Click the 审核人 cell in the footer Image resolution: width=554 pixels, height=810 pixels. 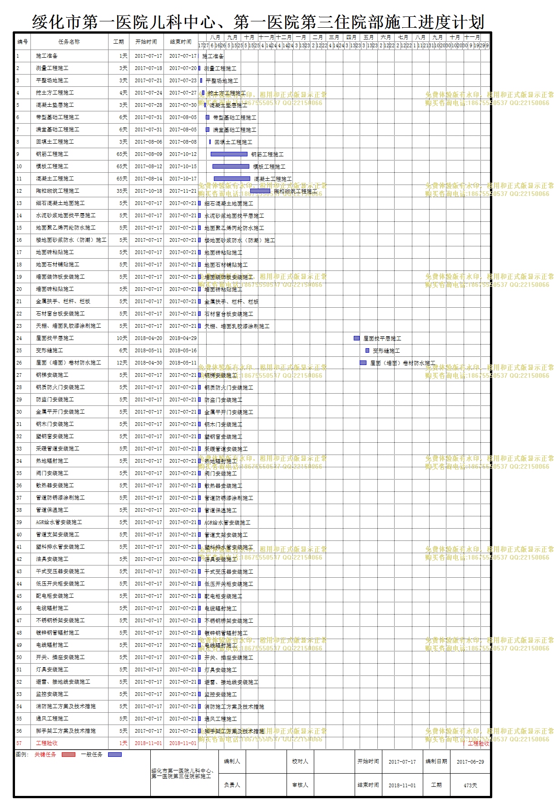click(x=300, y=785)
